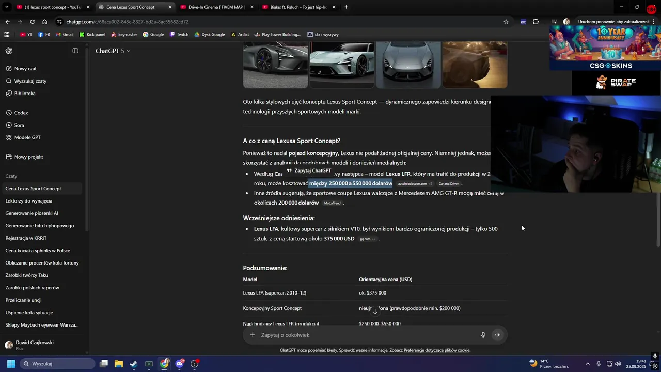This screenshot has width=661, height=372.
Task: Open chat Lektorzy do wynajęcia
Action: point(42,201)
